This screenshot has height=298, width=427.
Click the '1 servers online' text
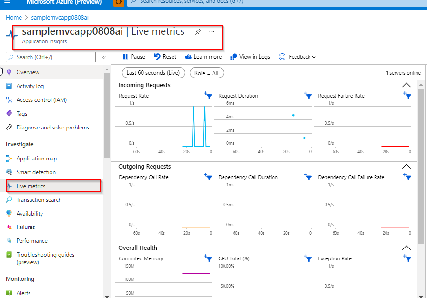(x=403, y=73)
